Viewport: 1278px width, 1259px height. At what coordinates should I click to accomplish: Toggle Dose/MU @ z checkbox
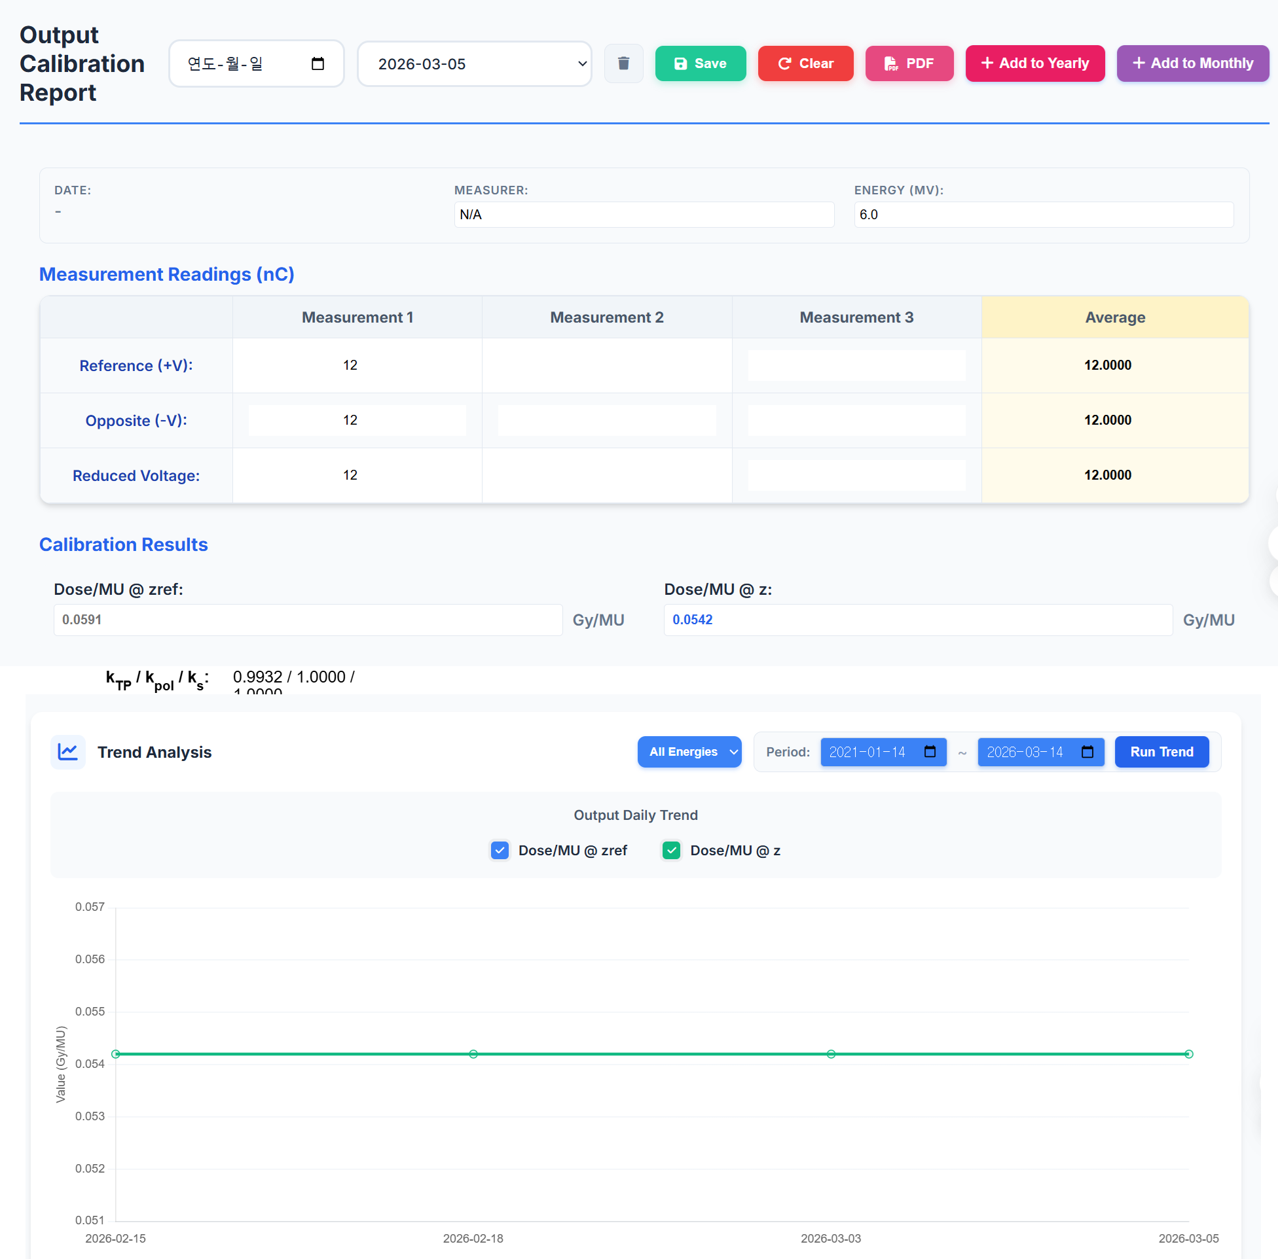point(672,851)
